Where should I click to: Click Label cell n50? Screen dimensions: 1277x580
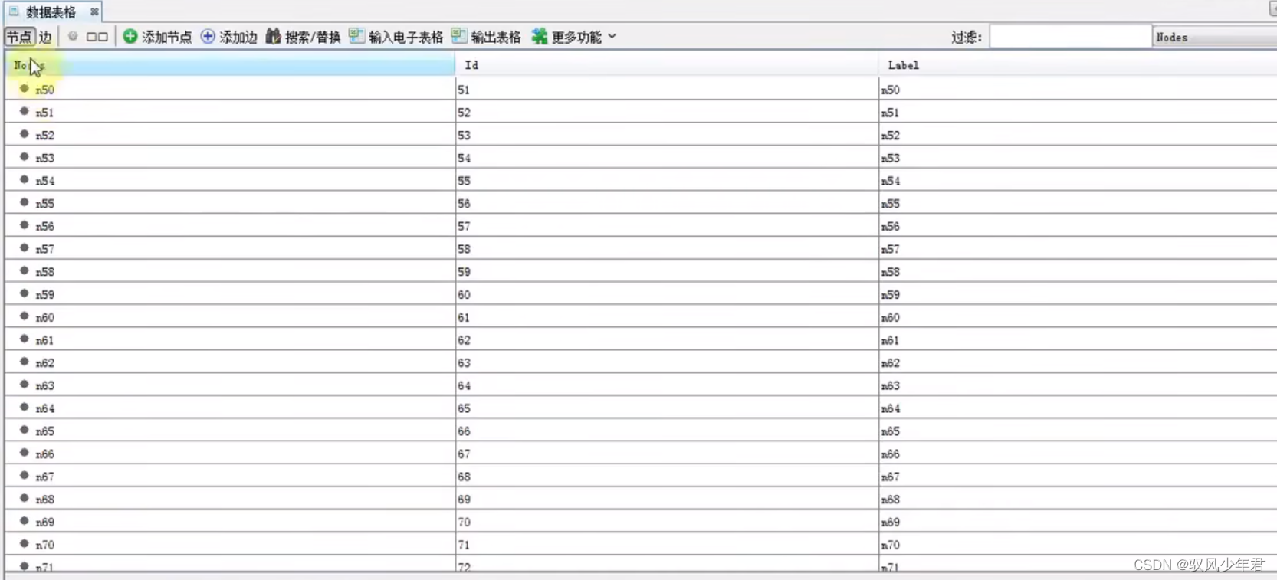[1078, 90]
